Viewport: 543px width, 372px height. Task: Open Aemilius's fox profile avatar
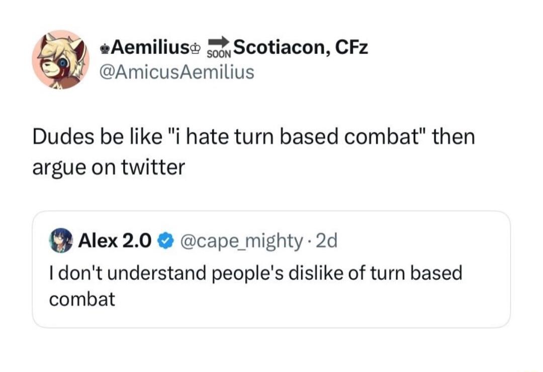[x=61, y=60]
